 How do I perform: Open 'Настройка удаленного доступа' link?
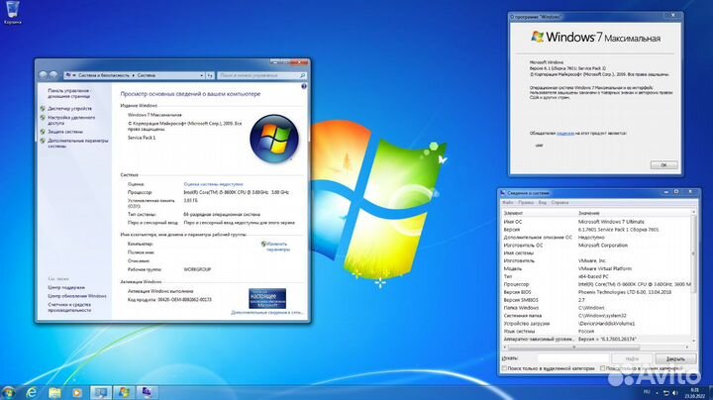tap(71, 120)
